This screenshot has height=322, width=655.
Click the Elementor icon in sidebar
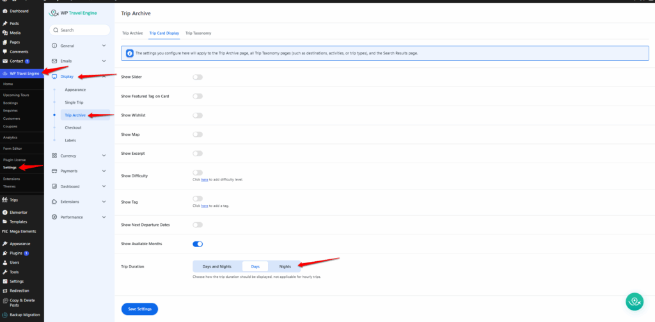tap(5, 212)
